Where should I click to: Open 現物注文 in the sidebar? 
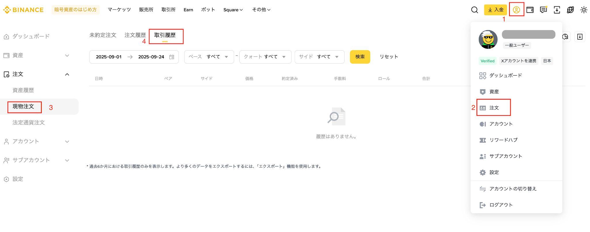[x=23, y=107]
